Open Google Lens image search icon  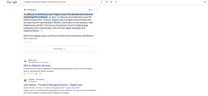[111, 2]
